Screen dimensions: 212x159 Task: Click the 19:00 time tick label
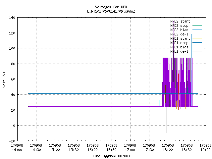coord(205,150)
